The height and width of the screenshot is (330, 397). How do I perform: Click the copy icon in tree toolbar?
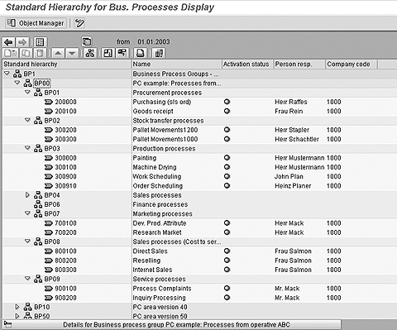tap(26, 53)
